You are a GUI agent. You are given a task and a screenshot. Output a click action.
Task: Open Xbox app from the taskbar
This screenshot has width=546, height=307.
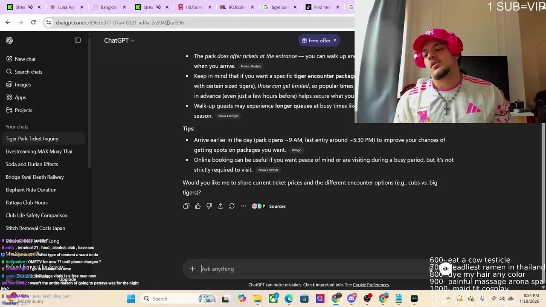click(273, 298)
